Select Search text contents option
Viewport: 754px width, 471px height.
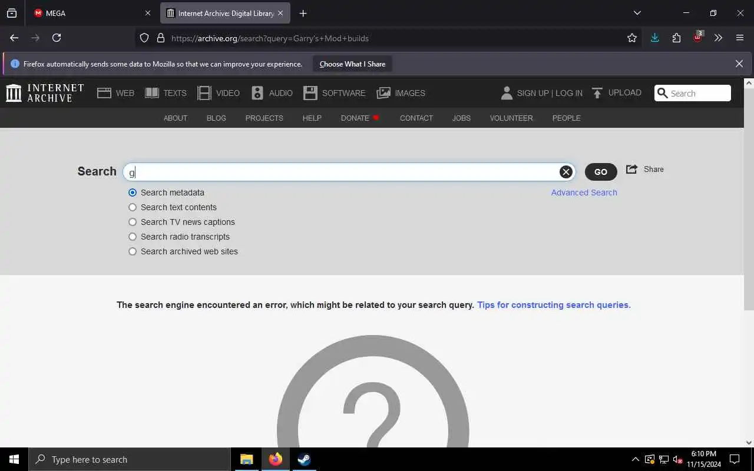point(133,207)
